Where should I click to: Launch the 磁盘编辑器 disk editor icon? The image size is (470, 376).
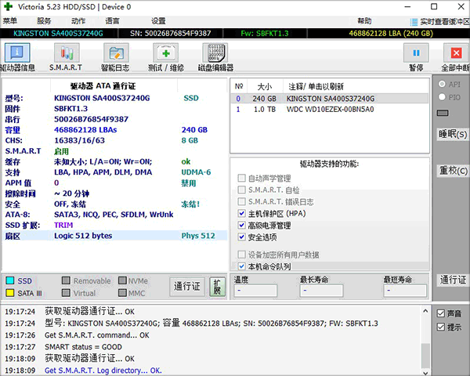click(215, 53)
